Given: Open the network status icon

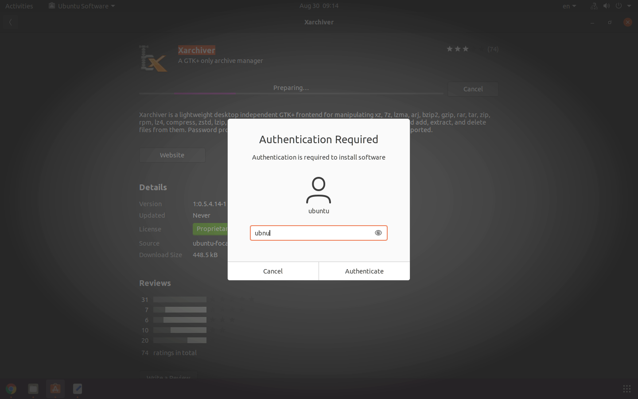Looking at the screenshot, I should [594, 6].
